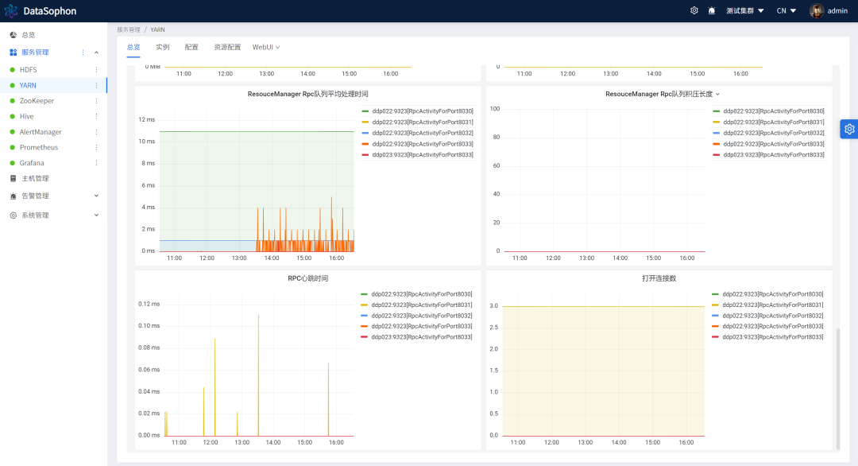Open settings gear in top bar
The width and height of the screenshot is (858, 466).
[x=694, y=10]
